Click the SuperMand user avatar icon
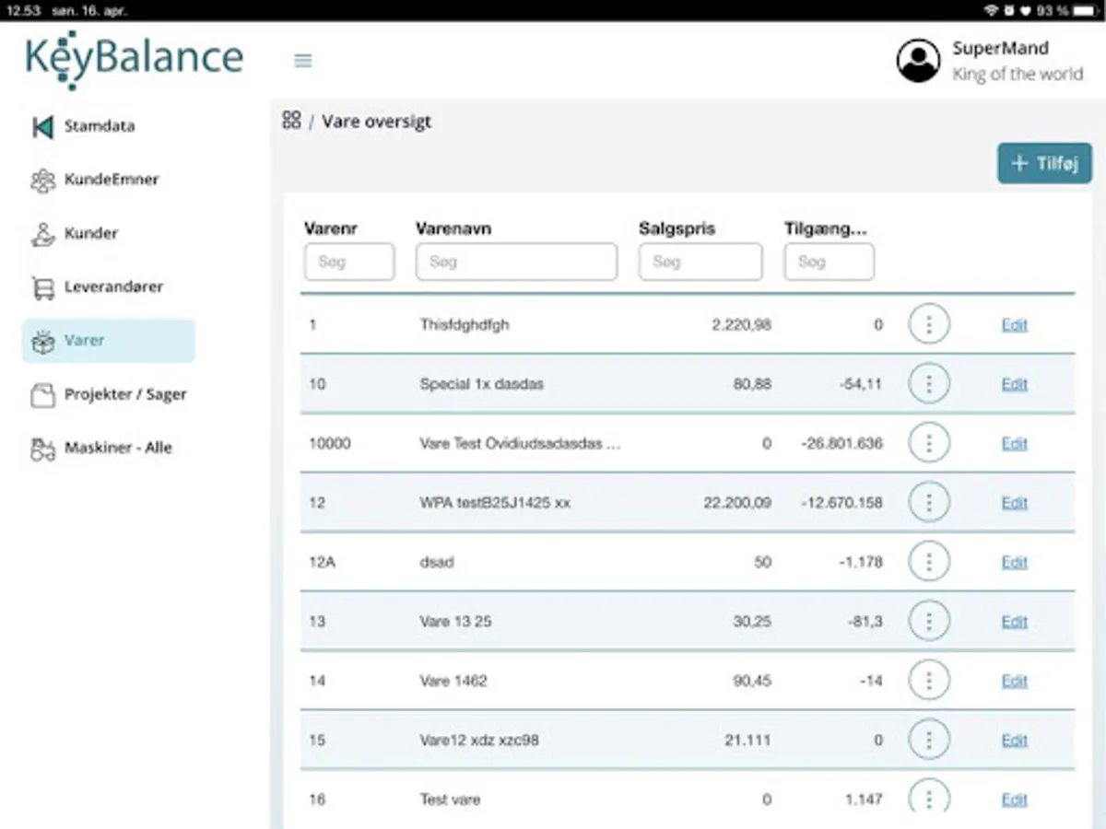 click(918, 61)
